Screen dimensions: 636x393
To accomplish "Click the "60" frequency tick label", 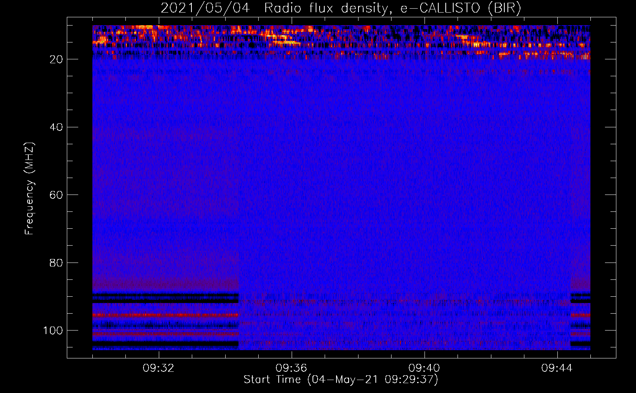I will (x=56, y=195).
